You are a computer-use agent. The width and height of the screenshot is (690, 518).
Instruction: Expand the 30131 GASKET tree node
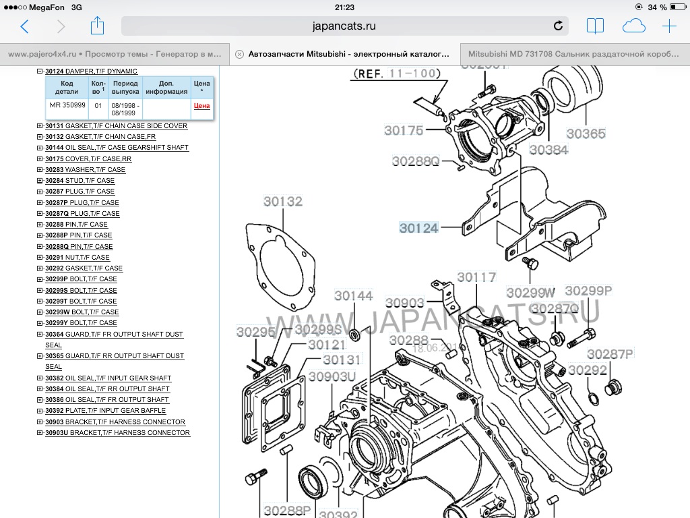tap(40, 126)
